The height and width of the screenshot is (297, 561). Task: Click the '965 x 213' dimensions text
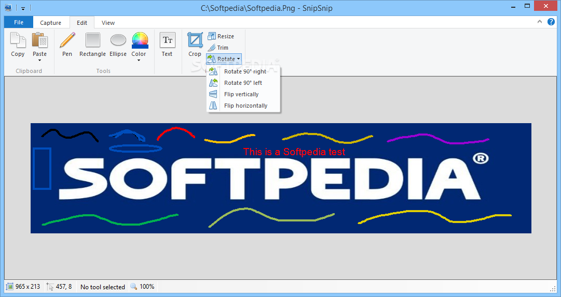point(28,287)
